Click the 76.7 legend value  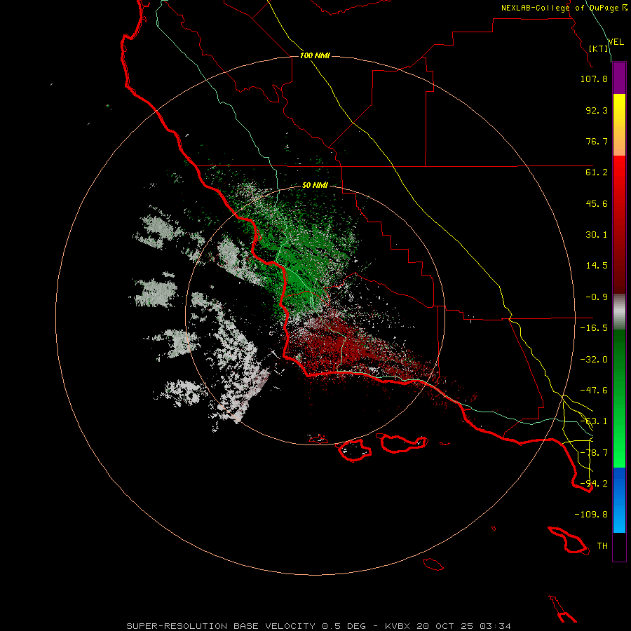click(597, 141)
